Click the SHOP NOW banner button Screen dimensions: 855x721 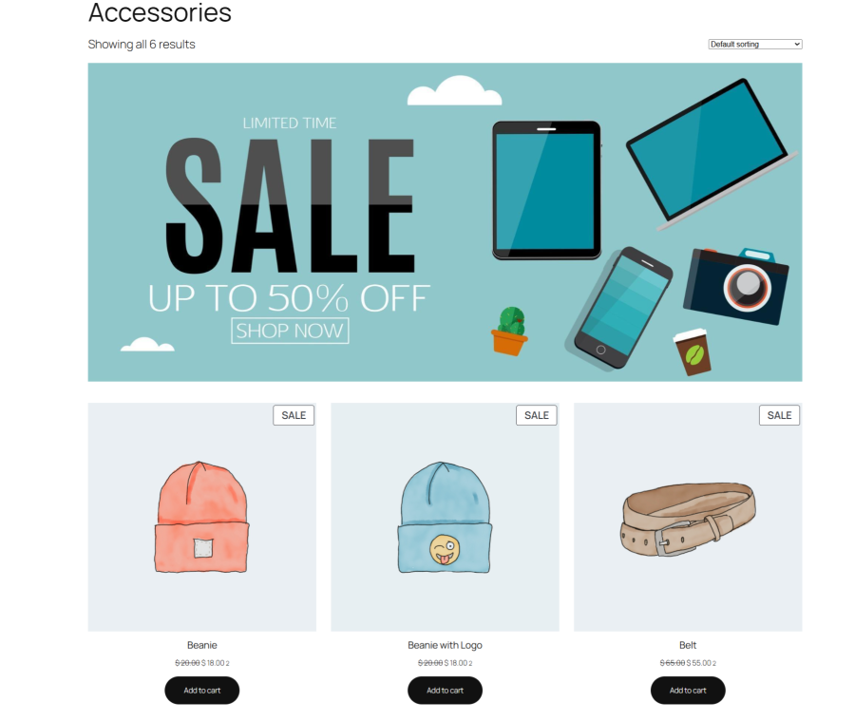pyautogui.click(x=290, y=331)
